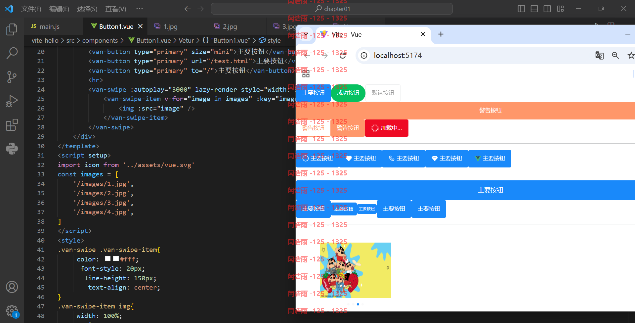Open the 编辑(E) menu

59,9
